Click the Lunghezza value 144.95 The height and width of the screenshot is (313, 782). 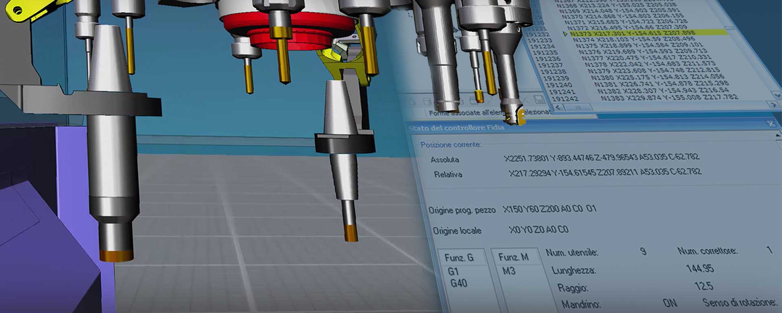[x=700, y=269]
